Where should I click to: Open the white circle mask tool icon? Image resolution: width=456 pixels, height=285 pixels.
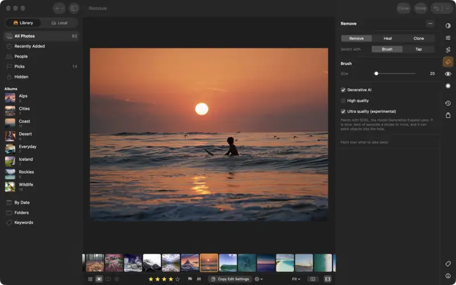click(x=448, y=86)
